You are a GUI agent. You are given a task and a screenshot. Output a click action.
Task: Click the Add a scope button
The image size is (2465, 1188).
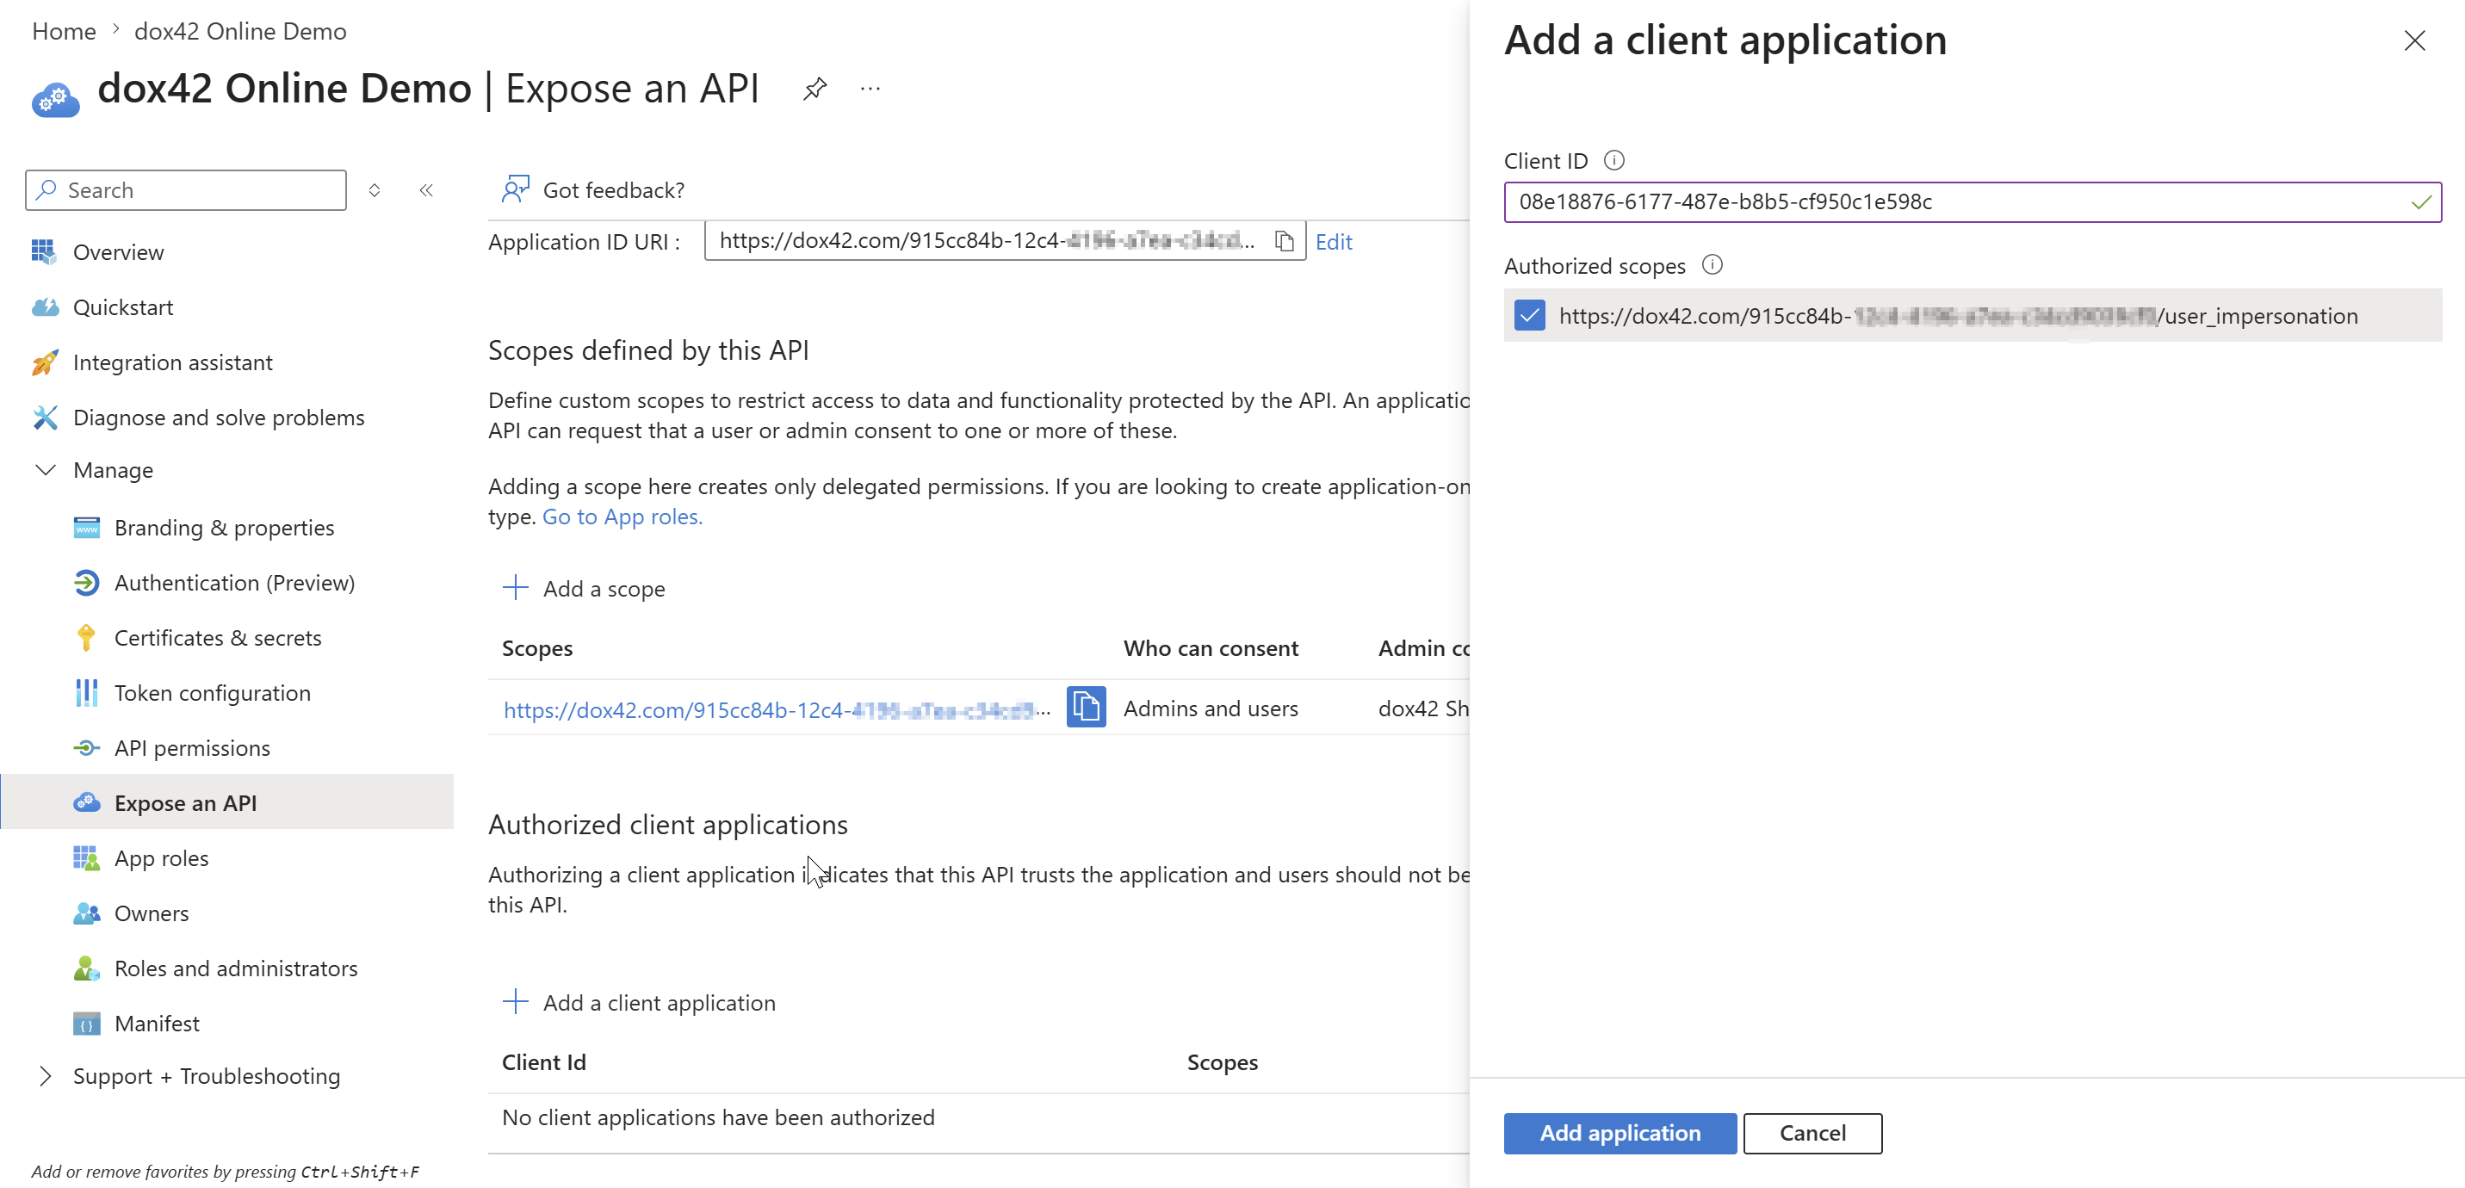click(584, 588)
